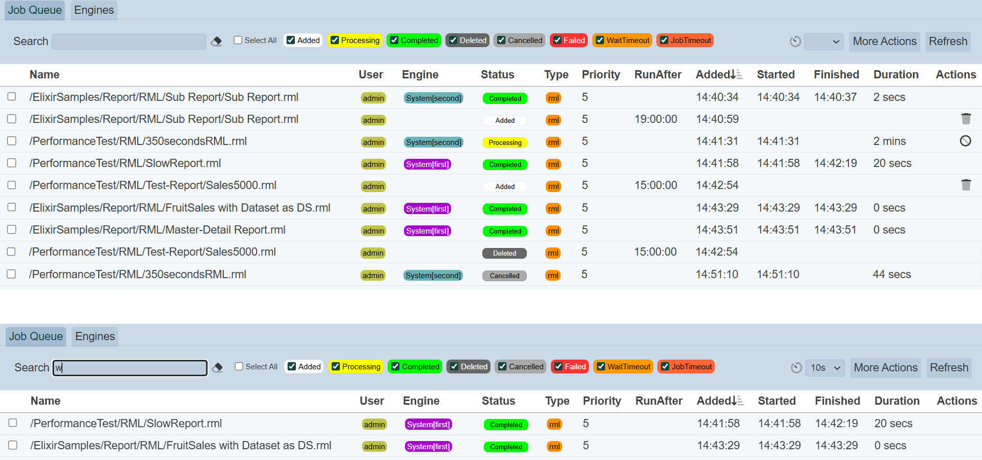The height and width of the screenshot is (460, 982).
Task: Click the grey Deleted status badge on Sales5000.rml
Action: [504, 253]
